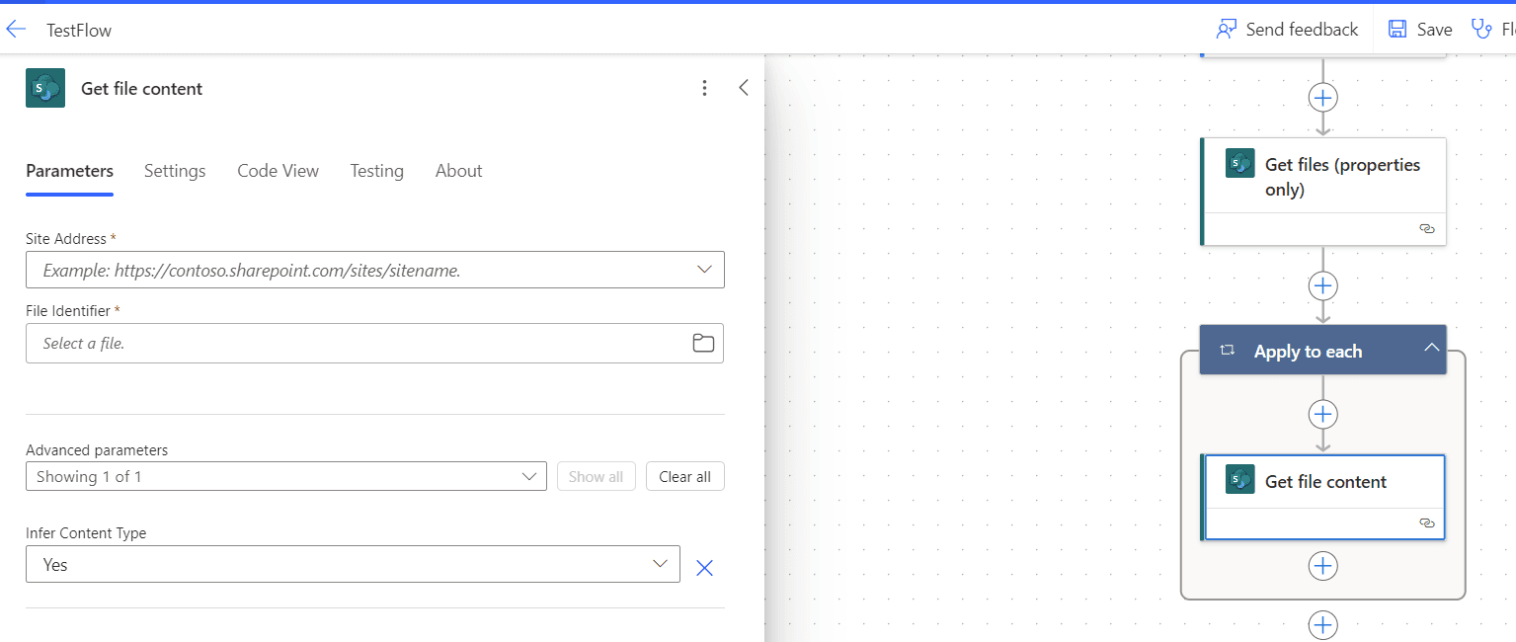Open the Site Address dropdown

pyautogui.click(x=704, y=269)
